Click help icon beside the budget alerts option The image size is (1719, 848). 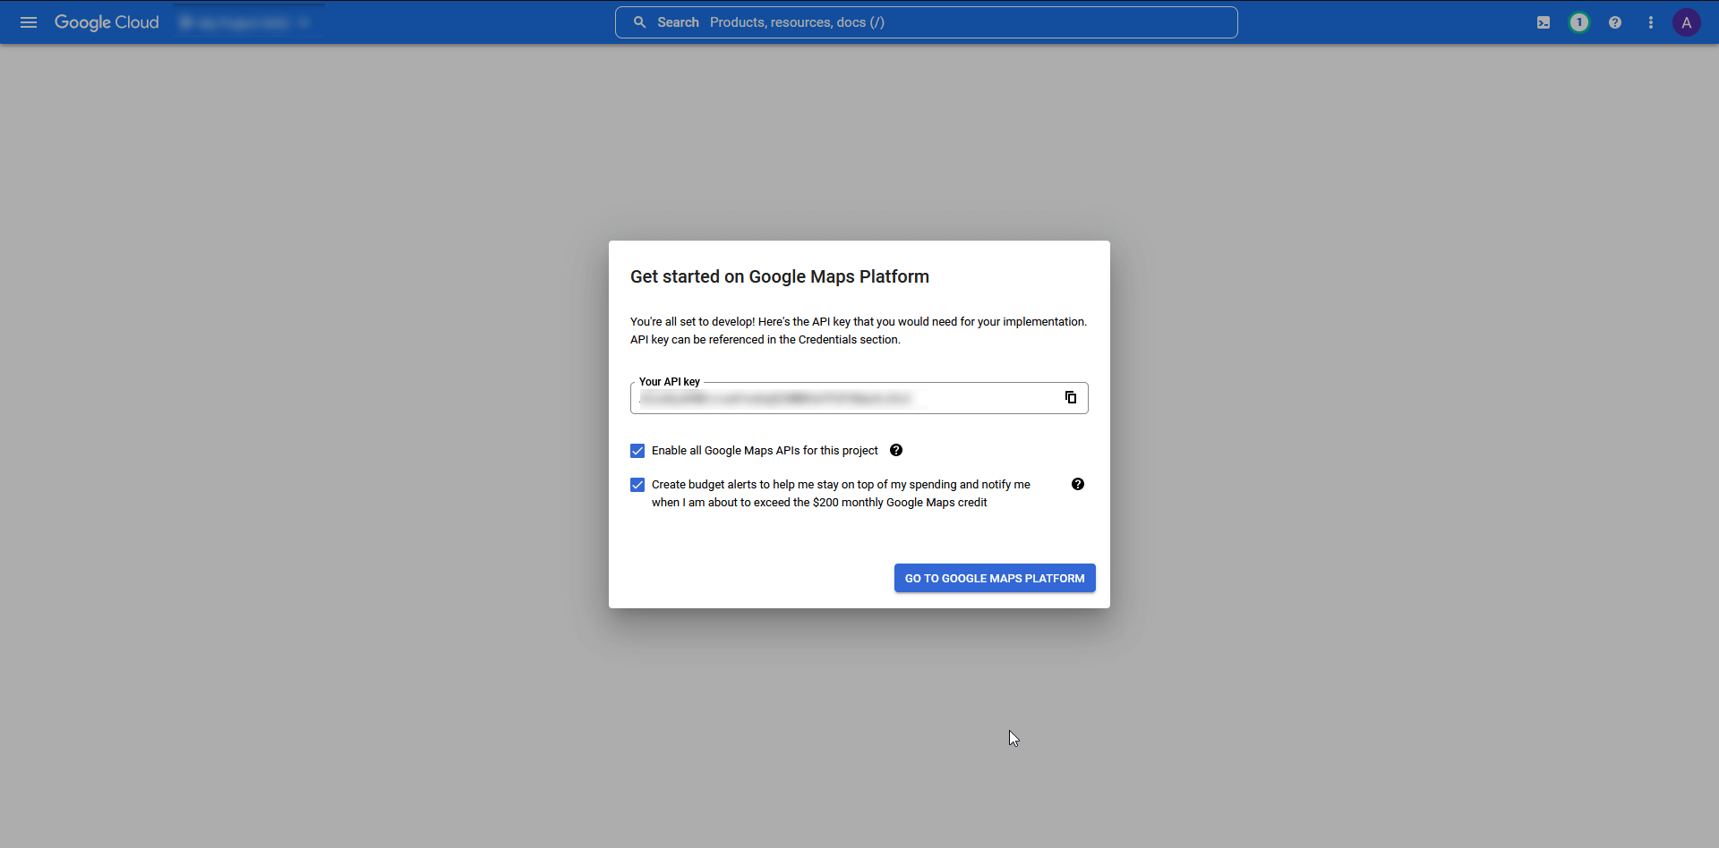point(1078,484)
